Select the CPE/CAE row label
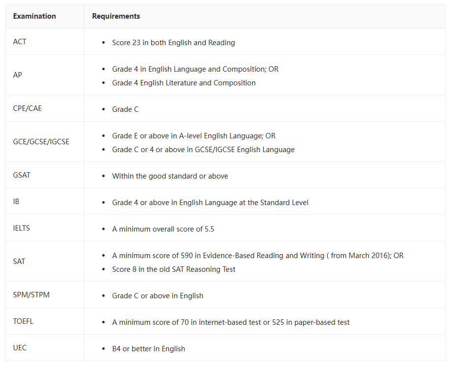451x366 pixels. coord(28,108)
